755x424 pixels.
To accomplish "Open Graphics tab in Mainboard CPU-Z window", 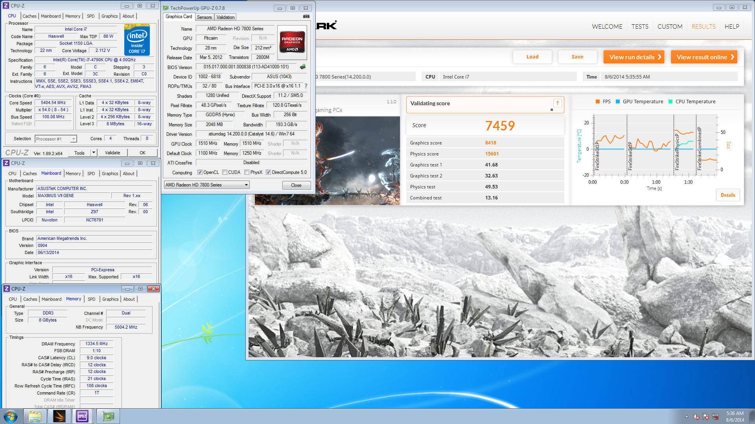I will (110, 174).
